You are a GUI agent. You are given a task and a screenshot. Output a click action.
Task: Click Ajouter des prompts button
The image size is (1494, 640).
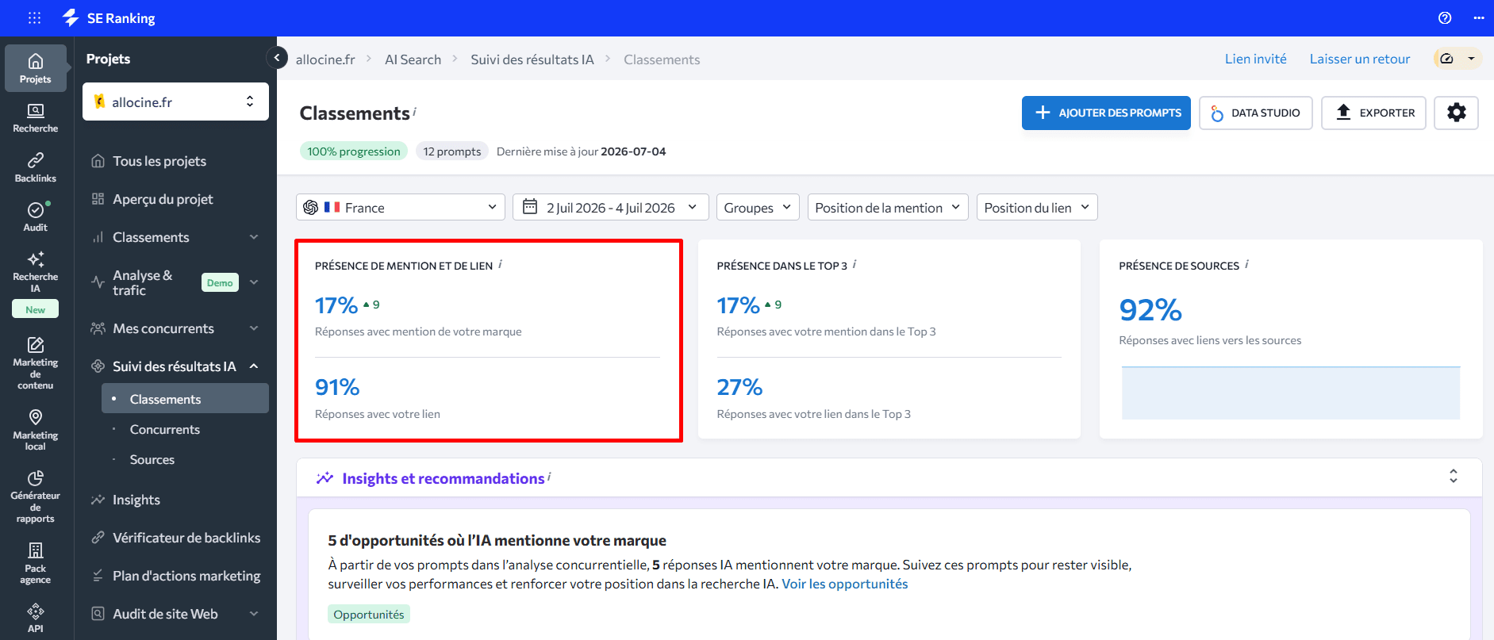pos(1106,113)
